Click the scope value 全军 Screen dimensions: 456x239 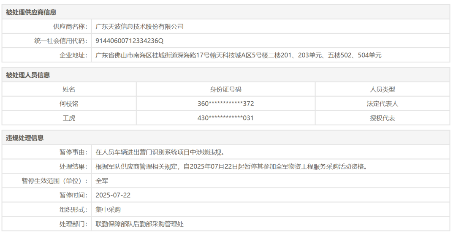(x=102, y=181)
